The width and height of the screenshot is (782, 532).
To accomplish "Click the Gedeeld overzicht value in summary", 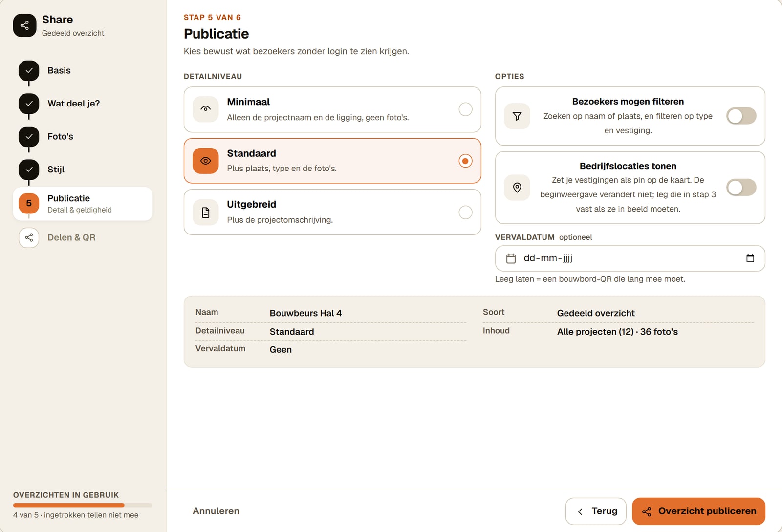I will click(x=596, y=314).
